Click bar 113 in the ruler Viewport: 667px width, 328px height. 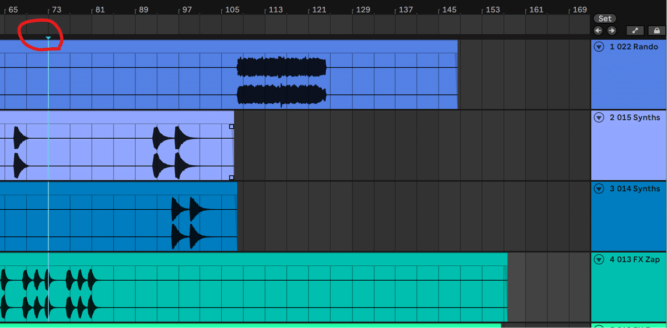click(276, 9)
